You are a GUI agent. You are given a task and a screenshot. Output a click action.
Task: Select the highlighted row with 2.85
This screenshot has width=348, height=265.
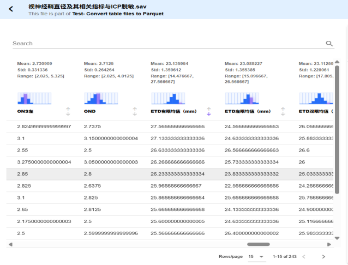click(164, 174)
